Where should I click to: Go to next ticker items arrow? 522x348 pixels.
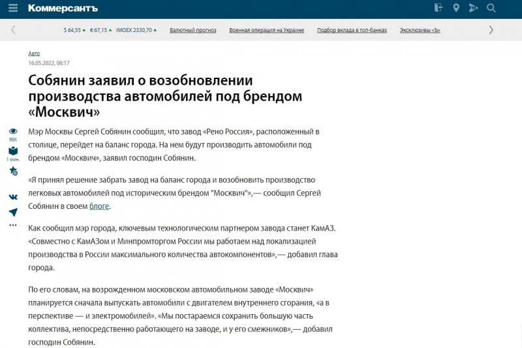491,30
